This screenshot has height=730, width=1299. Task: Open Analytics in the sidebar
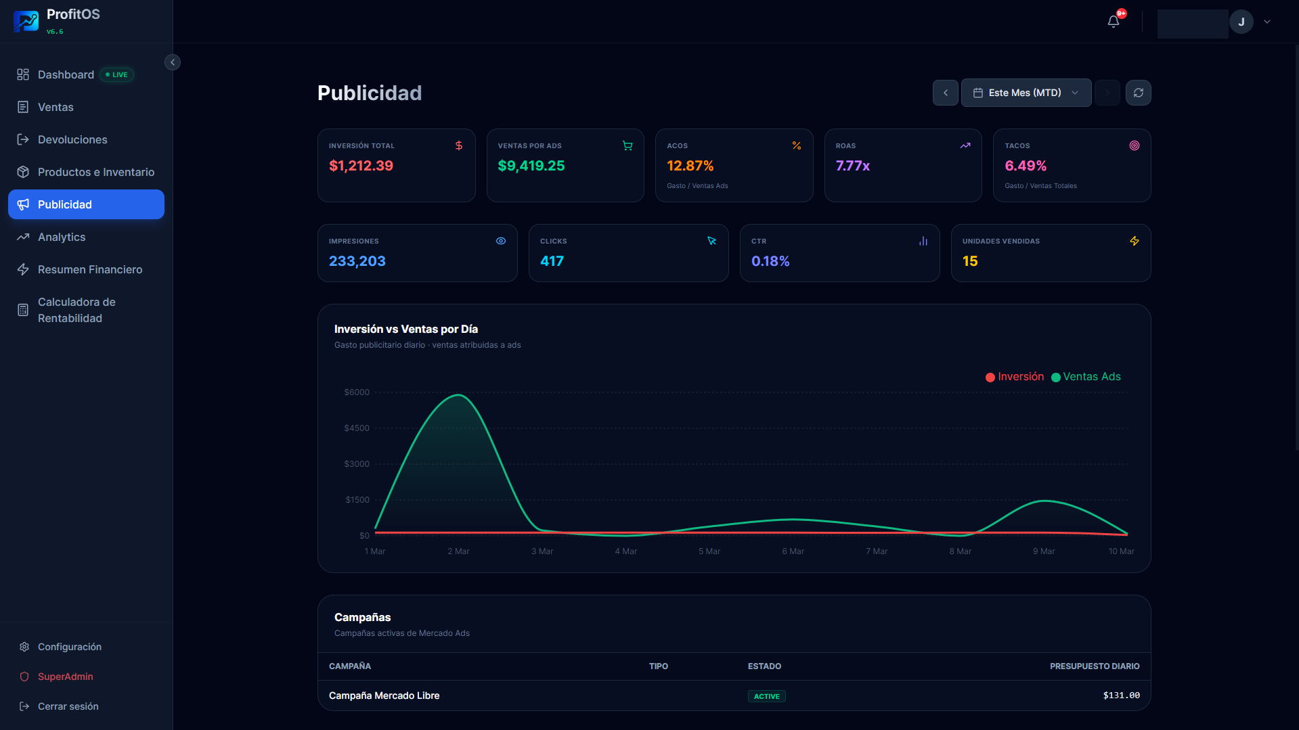[x=62, y=237]
